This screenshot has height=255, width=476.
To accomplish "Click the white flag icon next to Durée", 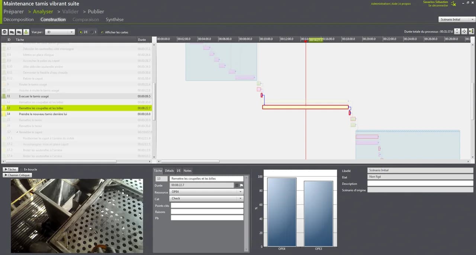I will tap(241, 185).
